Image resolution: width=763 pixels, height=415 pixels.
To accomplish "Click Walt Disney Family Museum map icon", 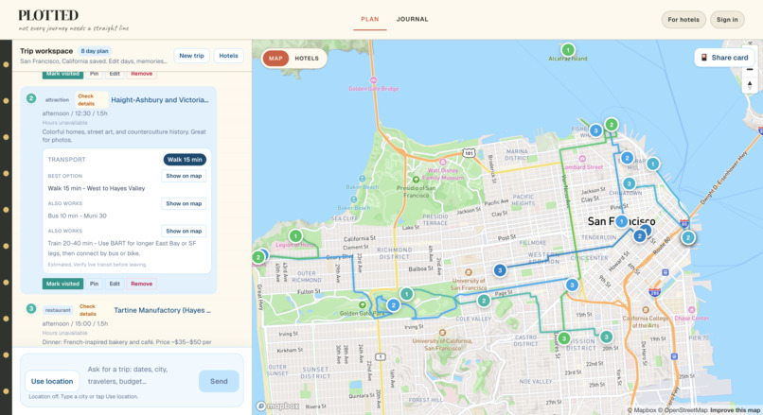I will click(x=442, y=163).
